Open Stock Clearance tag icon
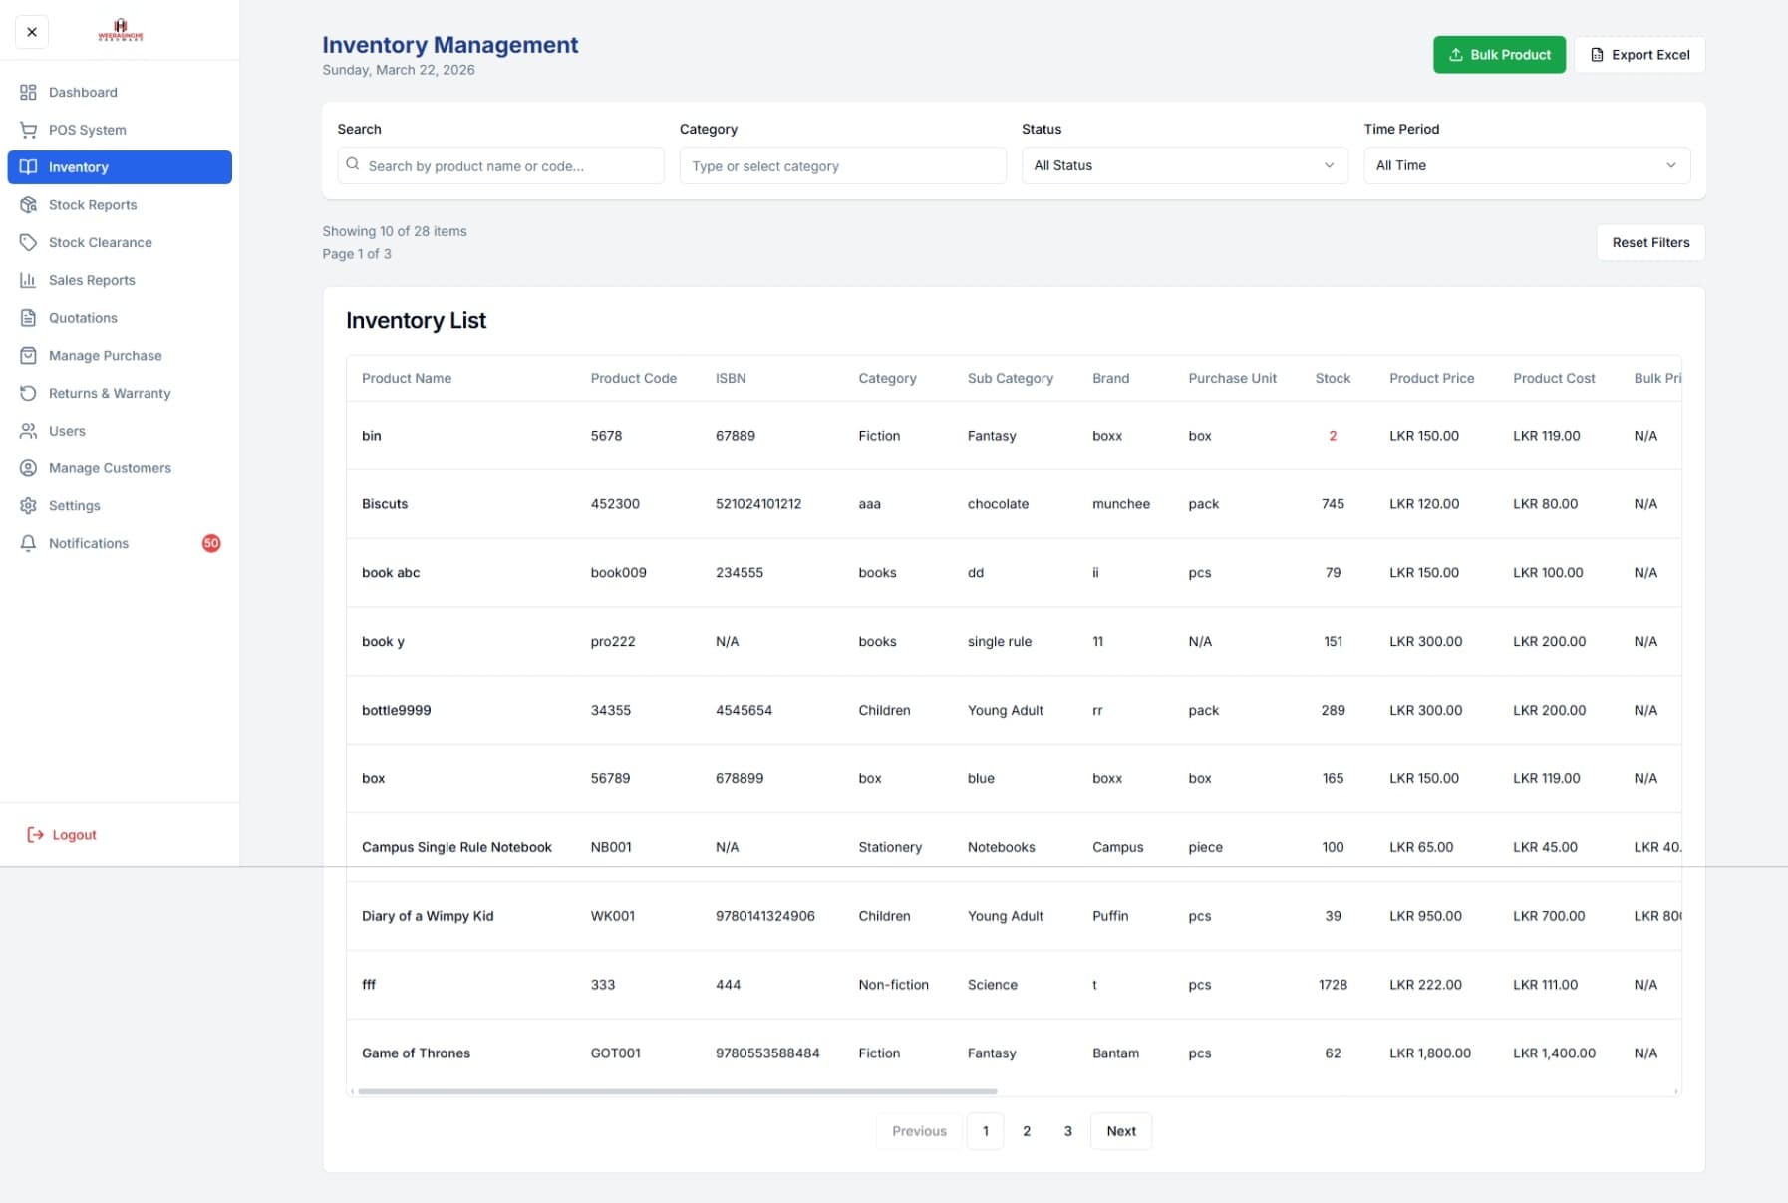This screenshot has height=1203, width=1788. (28, 242)
